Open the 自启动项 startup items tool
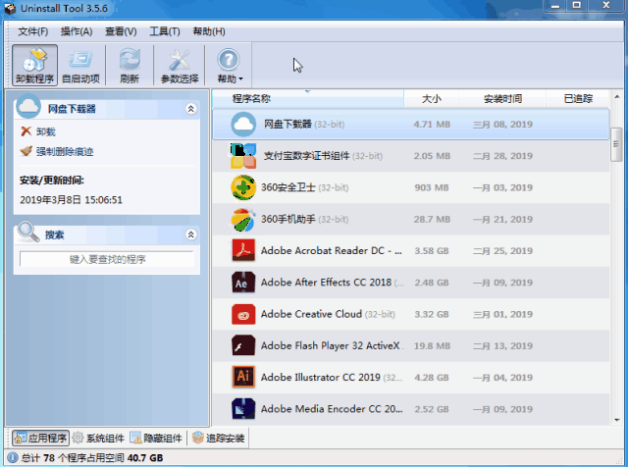The width and height of the screenshot is (628, 467). pos(79,65)
